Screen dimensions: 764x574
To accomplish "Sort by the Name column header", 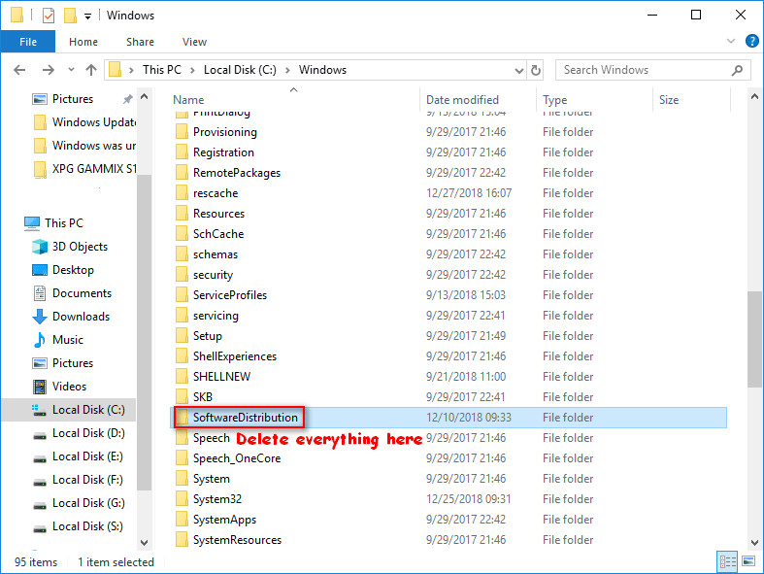I will pos(188,100).
